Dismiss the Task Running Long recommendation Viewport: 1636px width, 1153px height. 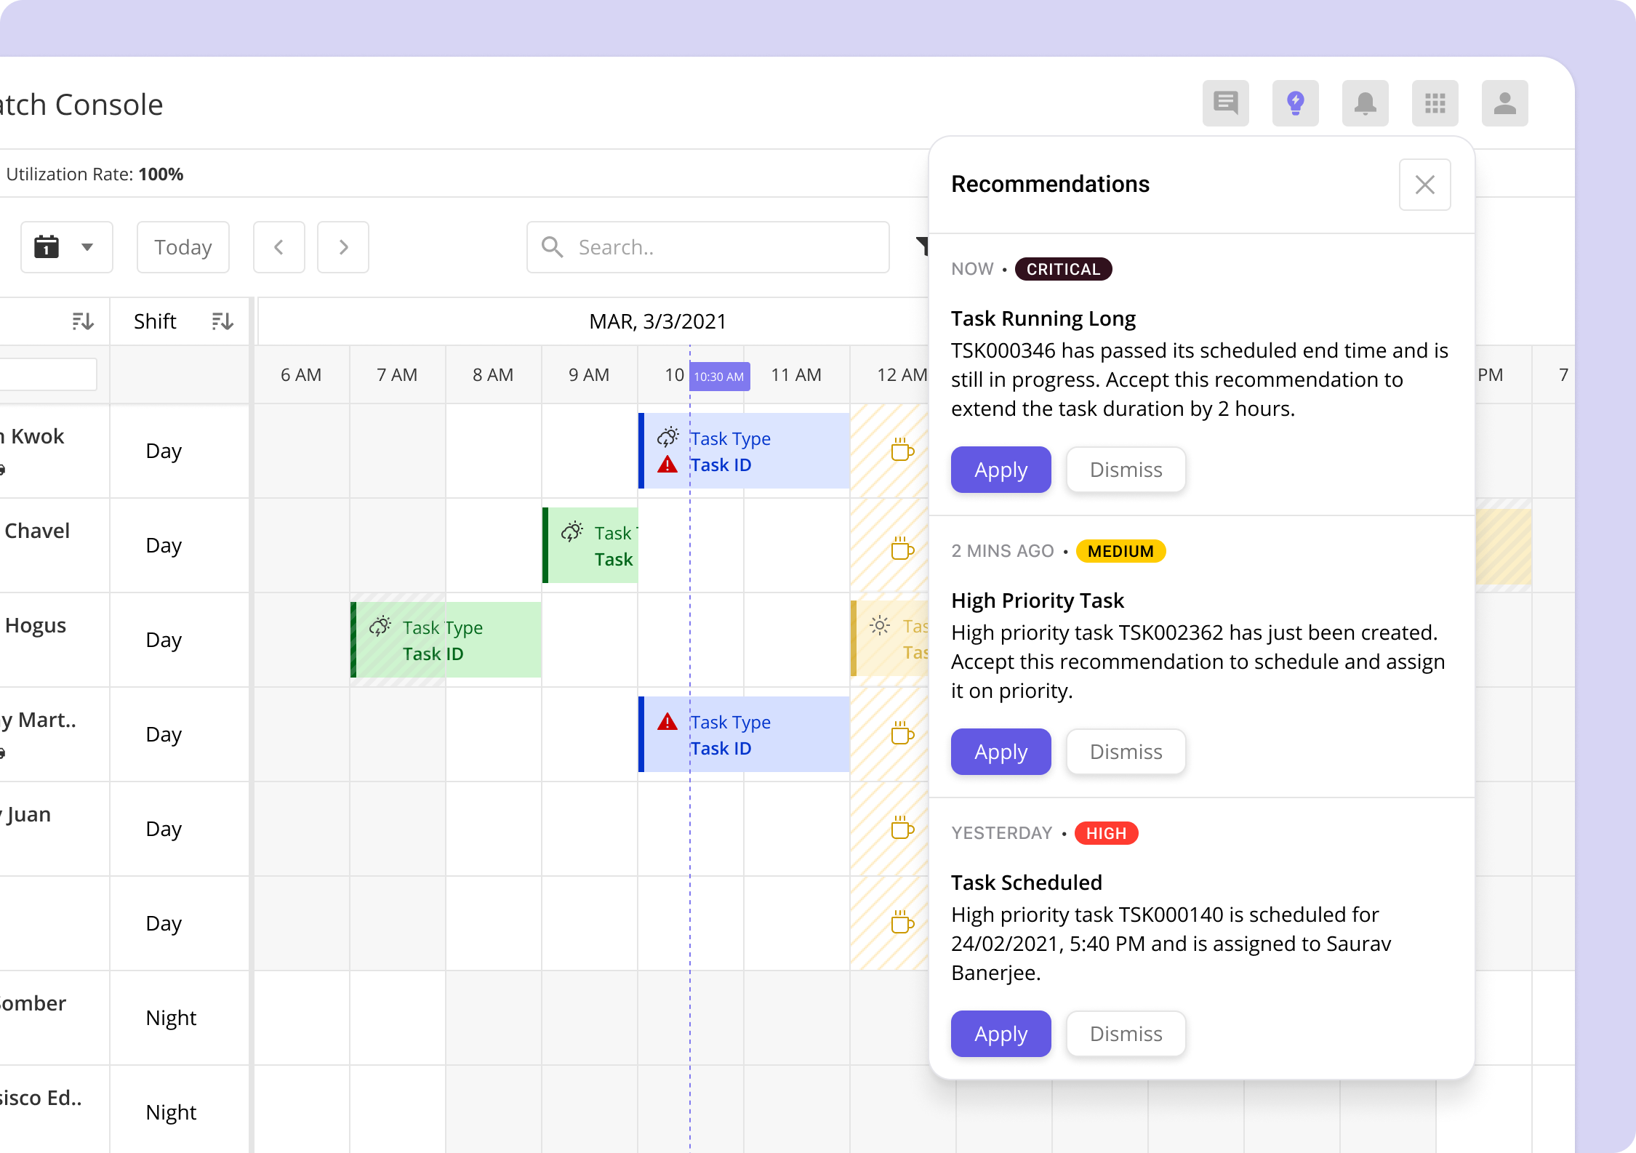[1126, 469]
